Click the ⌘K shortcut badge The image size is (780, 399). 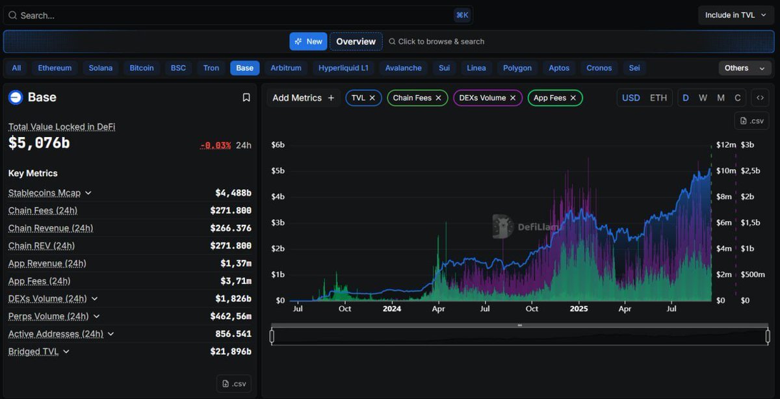point(462,15)
